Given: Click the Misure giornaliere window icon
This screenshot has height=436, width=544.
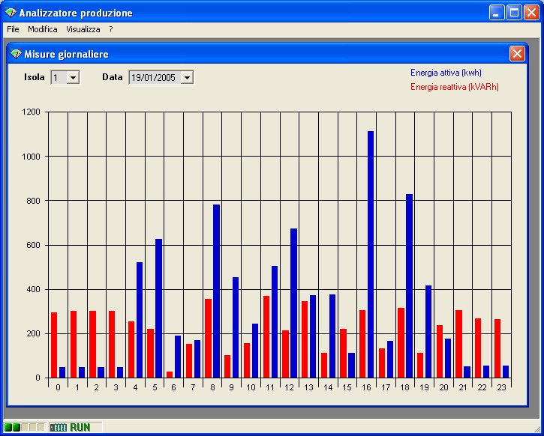Looking at the screenshot, I should click(x=16, y=54).
